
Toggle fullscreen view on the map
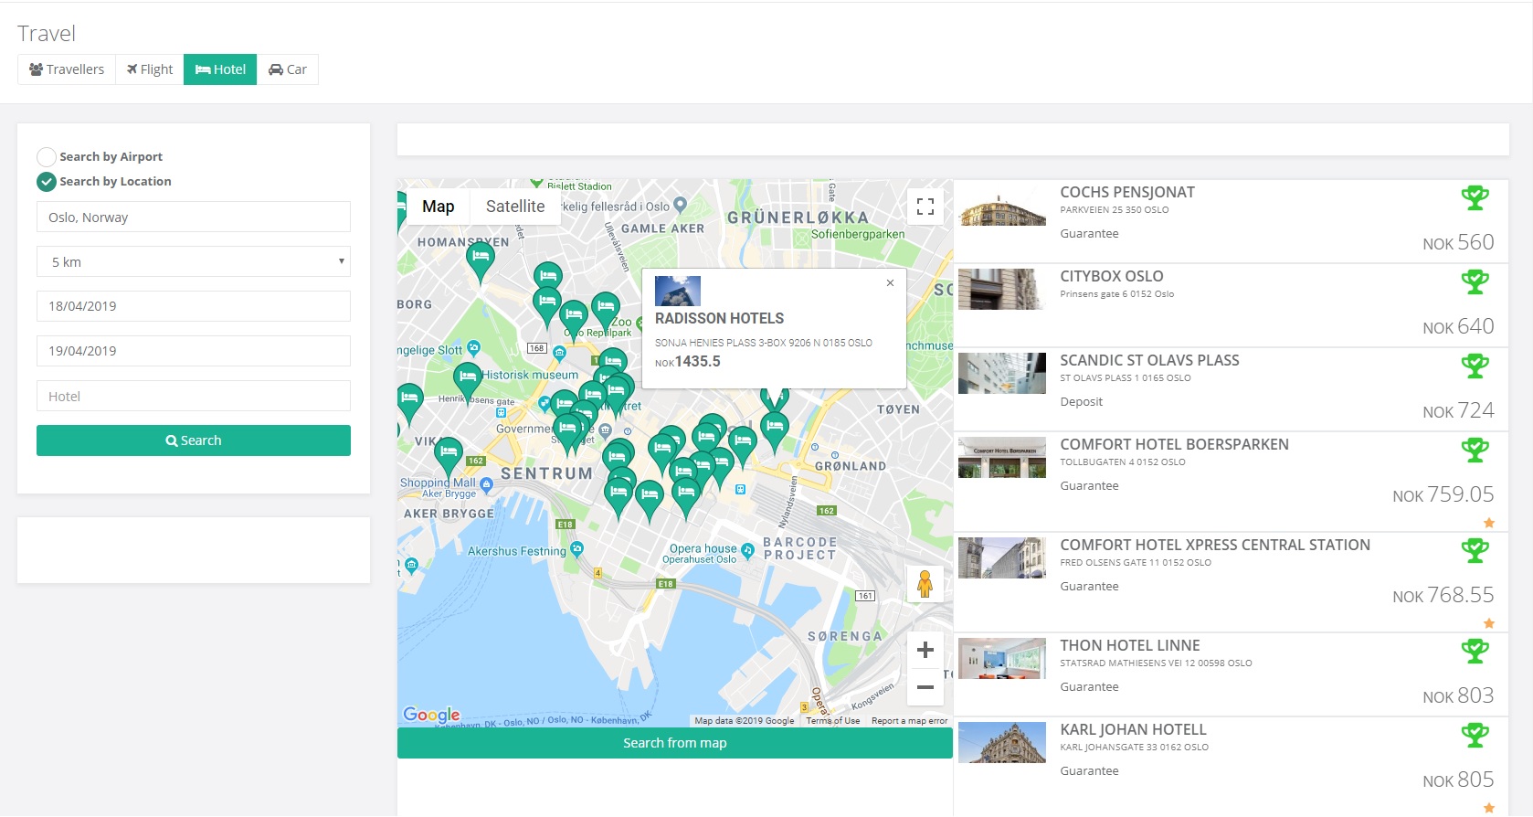click(x=925, y=207)
